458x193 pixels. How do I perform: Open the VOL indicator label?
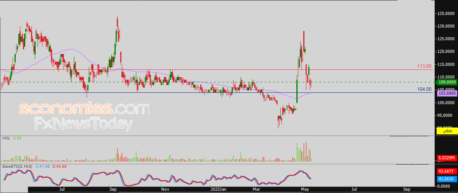(6, 137)
